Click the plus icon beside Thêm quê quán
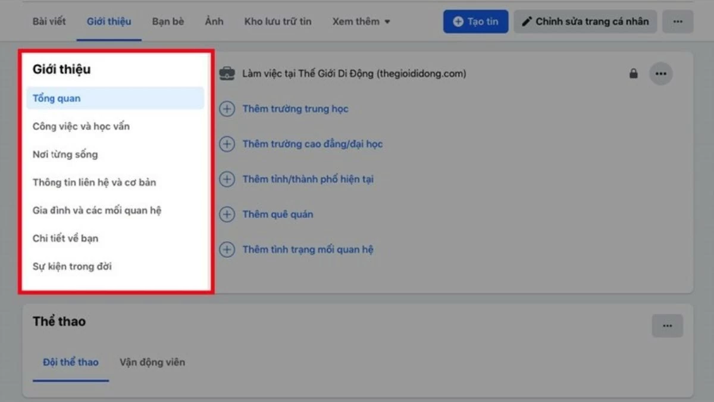Screen dimensions: 714x402 point(227,214)
